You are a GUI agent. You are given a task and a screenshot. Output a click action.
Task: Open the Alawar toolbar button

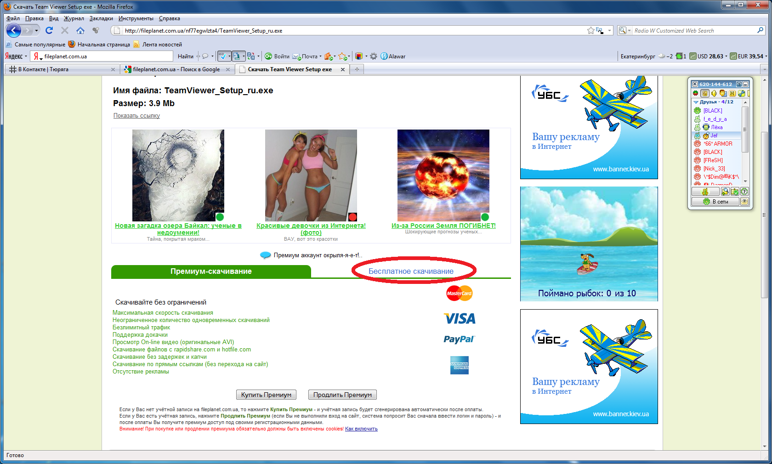pos(393,56)
